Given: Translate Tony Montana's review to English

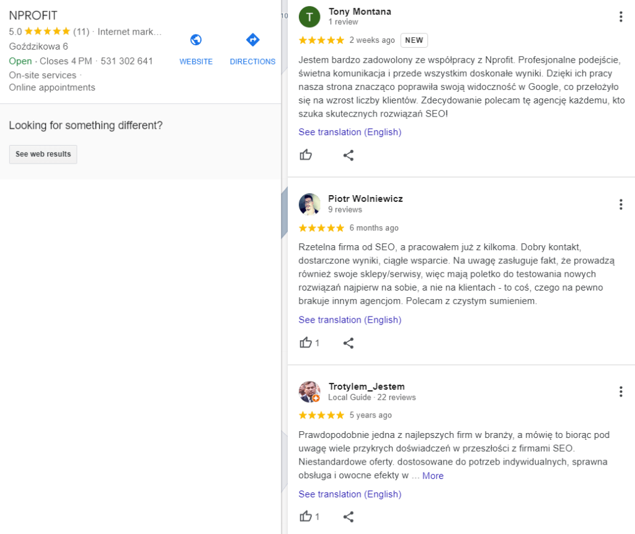Looking at the screenshot, I should click(350, 132).
